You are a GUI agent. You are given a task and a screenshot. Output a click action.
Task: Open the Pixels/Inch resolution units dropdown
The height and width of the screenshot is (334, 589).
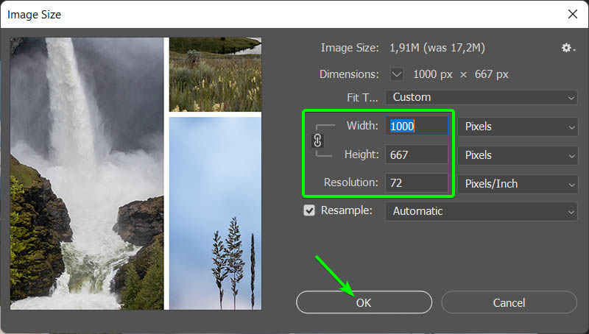click(518, 183)
